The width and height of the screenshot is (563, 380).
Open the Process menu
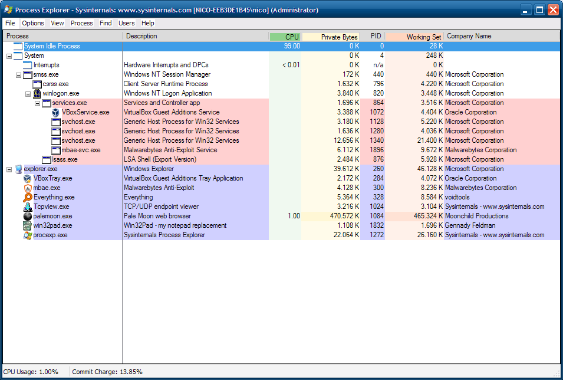pos(81,23)
